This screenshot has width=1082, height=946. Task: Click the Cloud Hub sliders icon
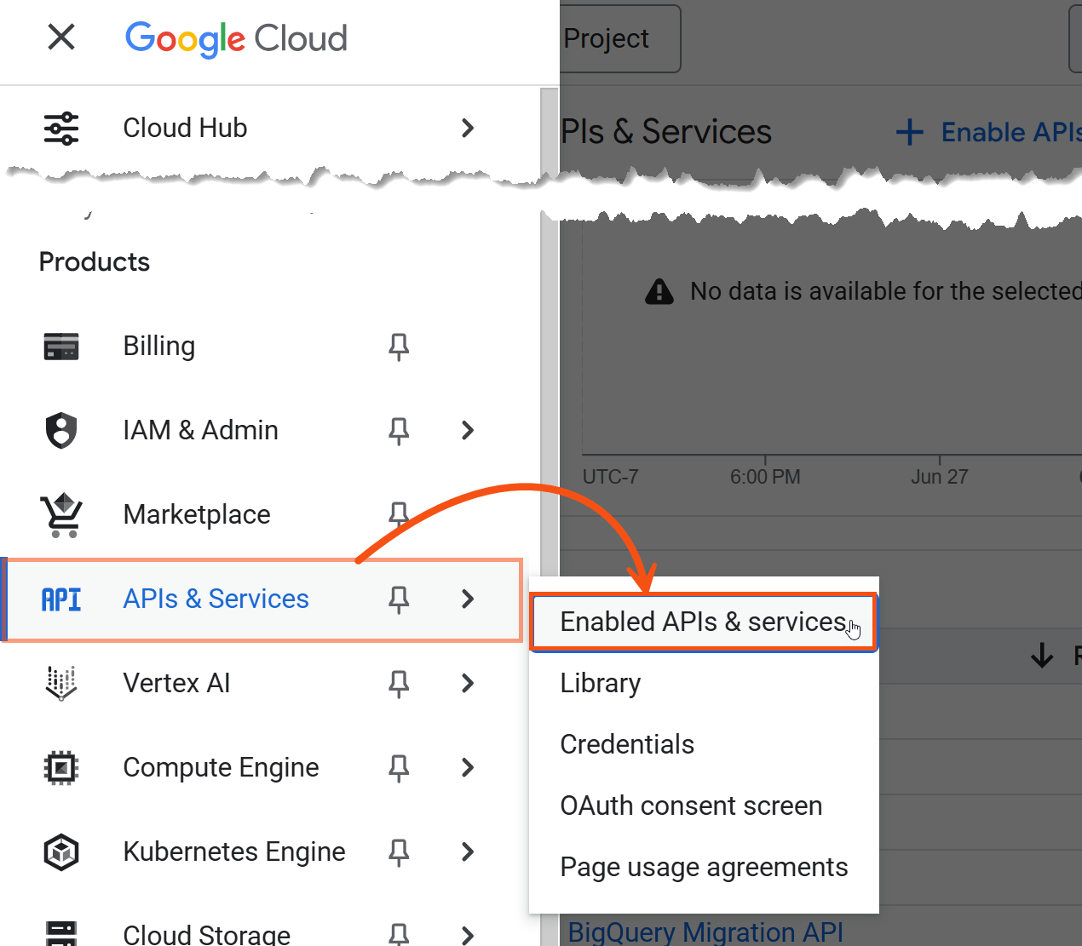click(x=61, y=128)
